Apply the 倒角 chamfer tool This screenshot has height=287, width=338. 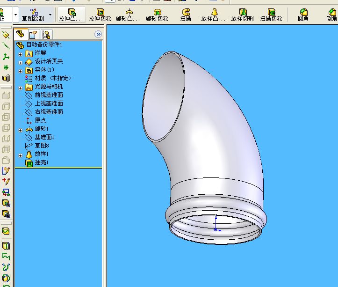[331, 15]
